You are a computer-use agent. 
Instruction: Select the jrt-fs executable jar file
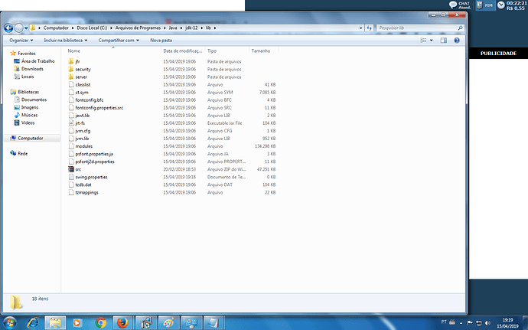(x=80, y=123)
